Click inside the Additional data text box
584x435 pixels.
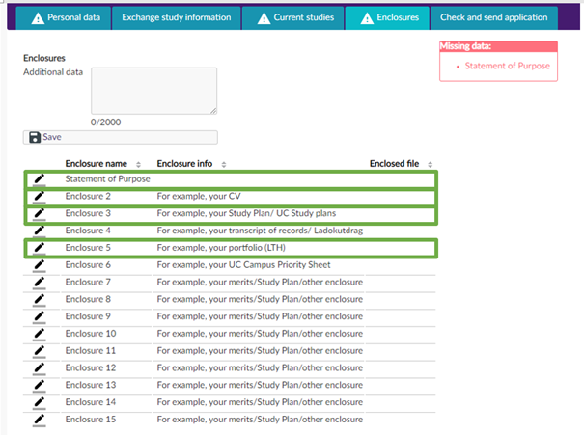[x=153, y=92]
